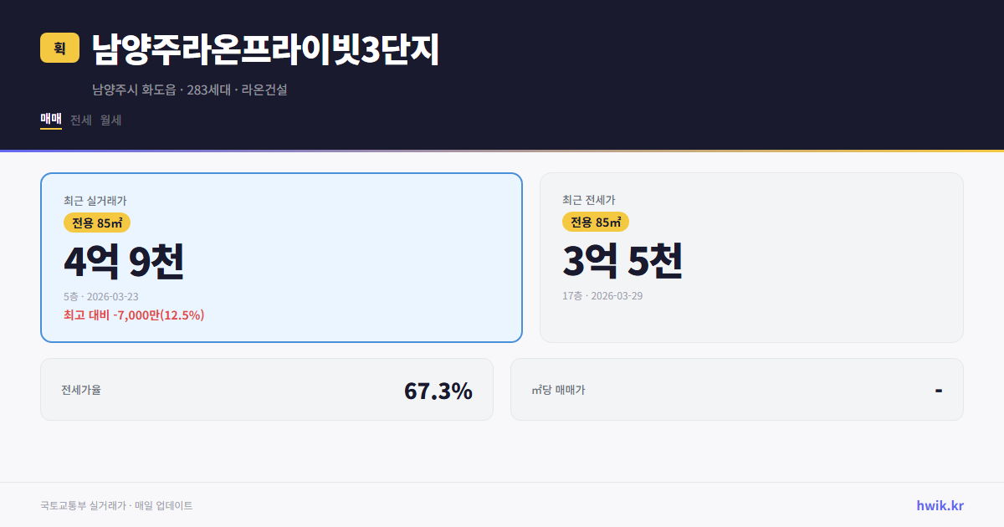Select the active 매매 tab

point(50,120)
